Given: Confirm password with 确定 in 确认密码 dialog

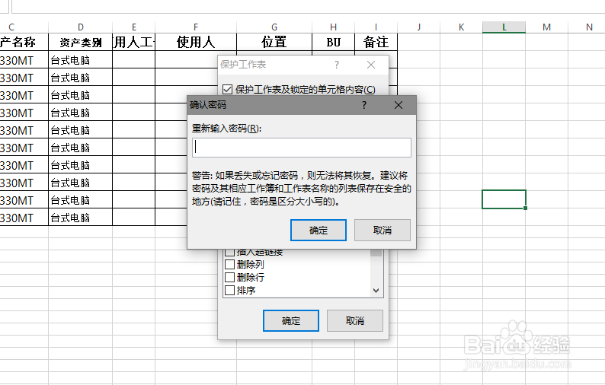Looking at the screenshot, I should coord(318,230).
